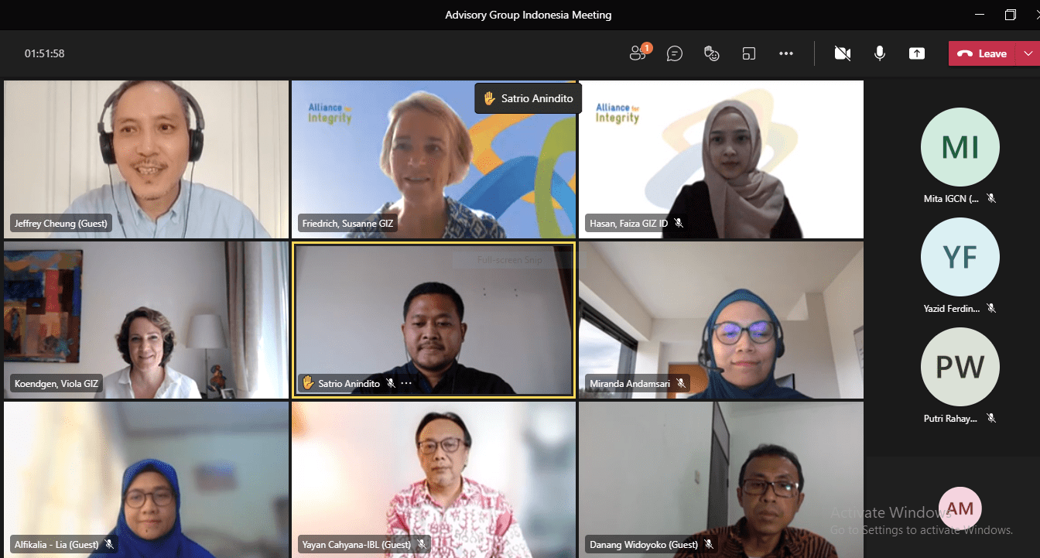This screenshot has height=558, width=1040.
Task: Select Danang Widoyoko's video tile
Action: click(x=721, y=479)
